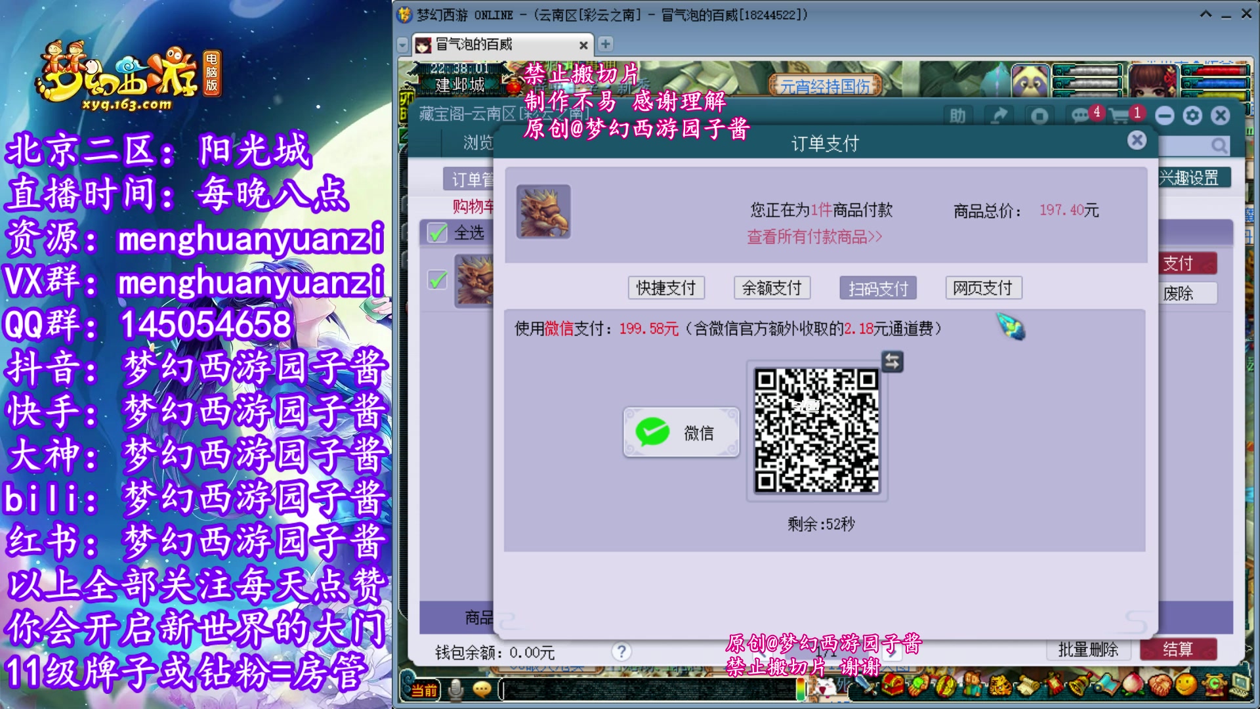This screenshot has width=1260, height=709.
Task: Click the round stop-square icon in pavilion bar
Action: [x=1039, y=116]
